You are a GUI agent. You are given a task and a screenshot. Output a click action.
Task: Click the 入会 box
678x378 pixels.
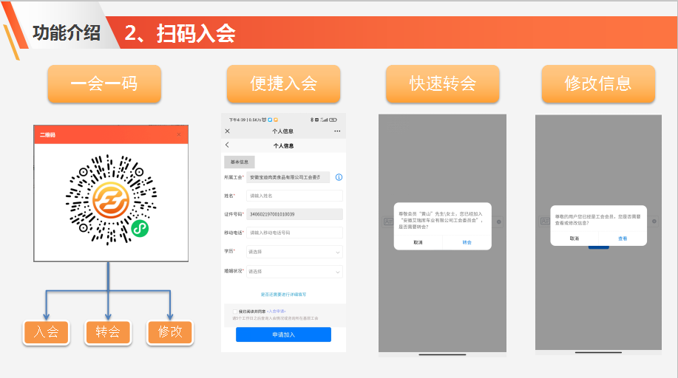(x=47, y=332)
